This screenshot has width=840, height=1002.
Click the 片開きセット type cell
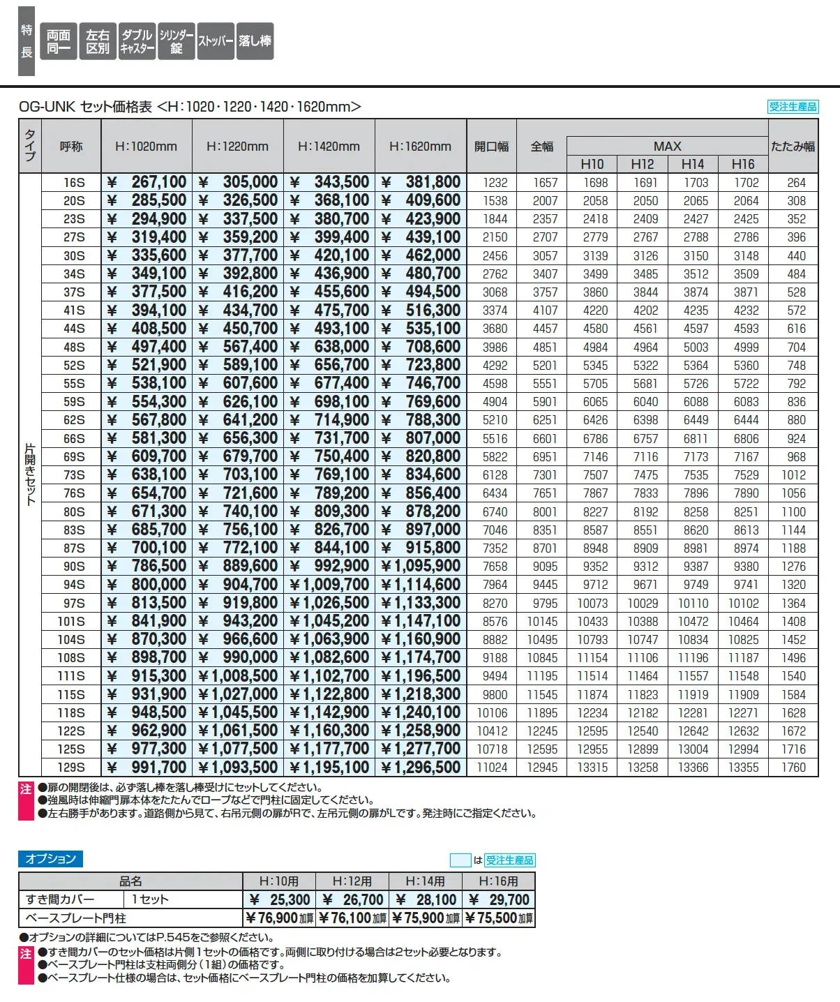click(30, 474)
